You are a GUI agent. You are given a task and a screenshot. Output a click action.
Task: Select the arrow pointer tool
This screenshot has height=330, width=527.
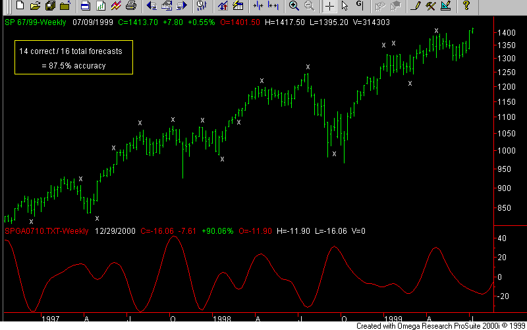(345, 7)
